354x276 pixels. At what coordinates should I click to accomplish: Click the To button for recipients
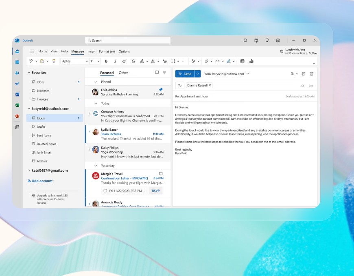tap(180, 85)
